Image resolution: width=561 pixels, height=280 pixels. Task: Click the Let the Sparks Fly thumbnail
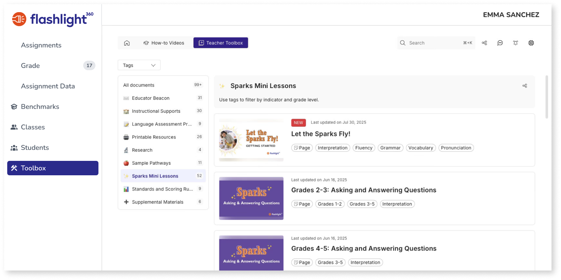(x=251, y=140)
